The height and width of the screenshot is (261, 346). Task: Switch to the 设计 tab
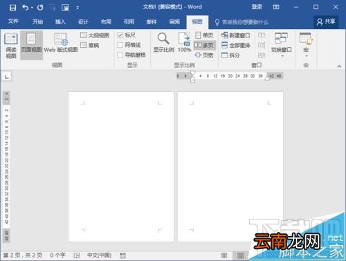[x=83, y=21]
